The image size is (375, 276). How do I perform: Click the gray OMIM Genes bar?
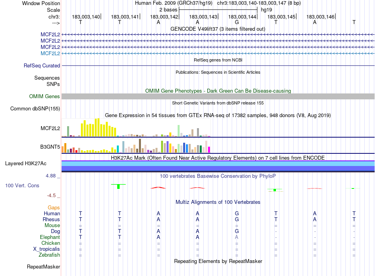coord(218,96)
